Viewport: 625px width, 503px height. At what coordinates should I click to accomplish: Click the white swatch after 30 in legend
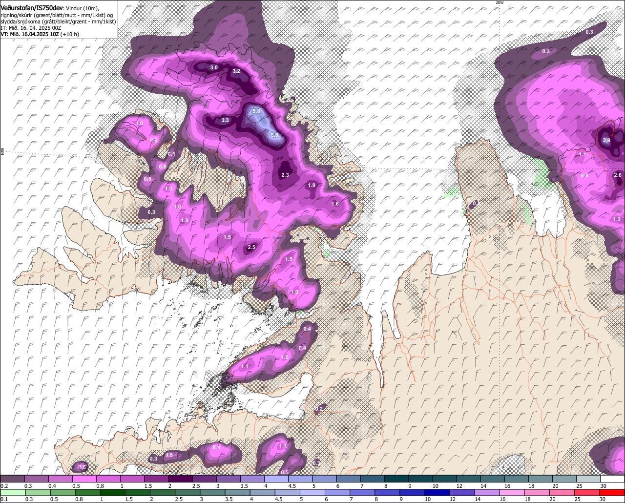(x=613, y=479)
